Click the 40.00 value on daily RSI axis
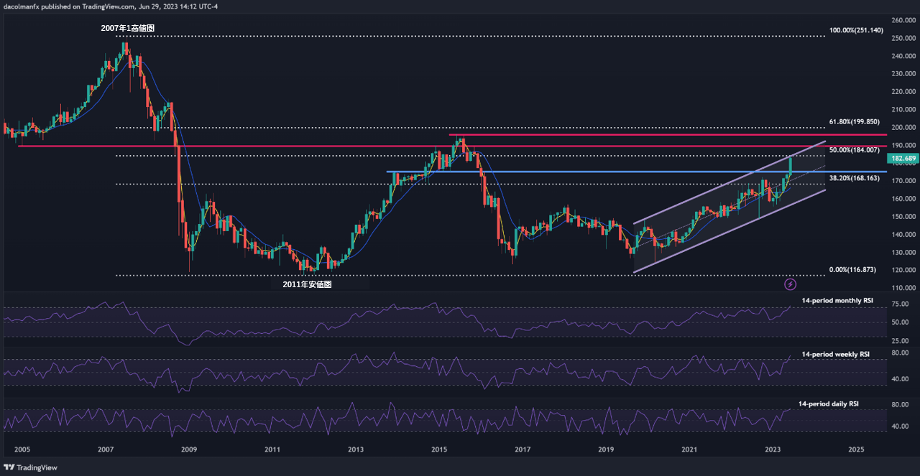Screen dimensions: 920x476 [901, 426]
